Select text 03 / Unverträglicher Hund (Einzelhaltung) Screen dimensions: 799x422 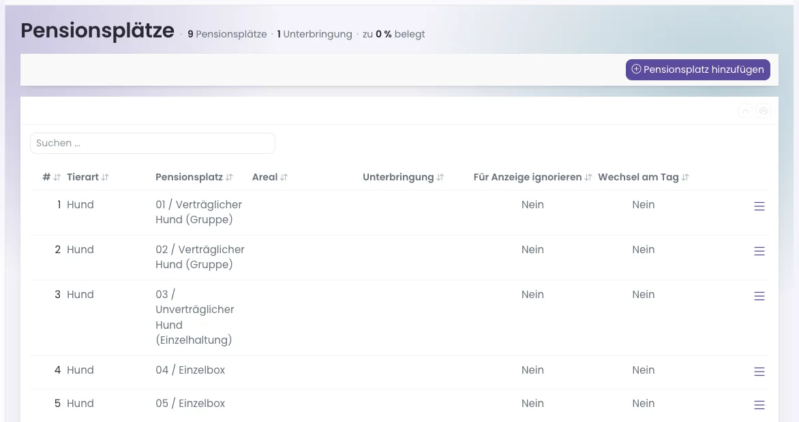[195, 317]
